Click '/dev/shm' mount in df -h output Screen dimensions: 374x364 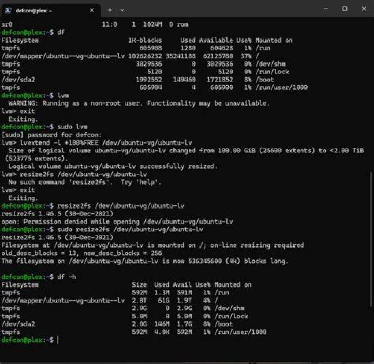229,308
